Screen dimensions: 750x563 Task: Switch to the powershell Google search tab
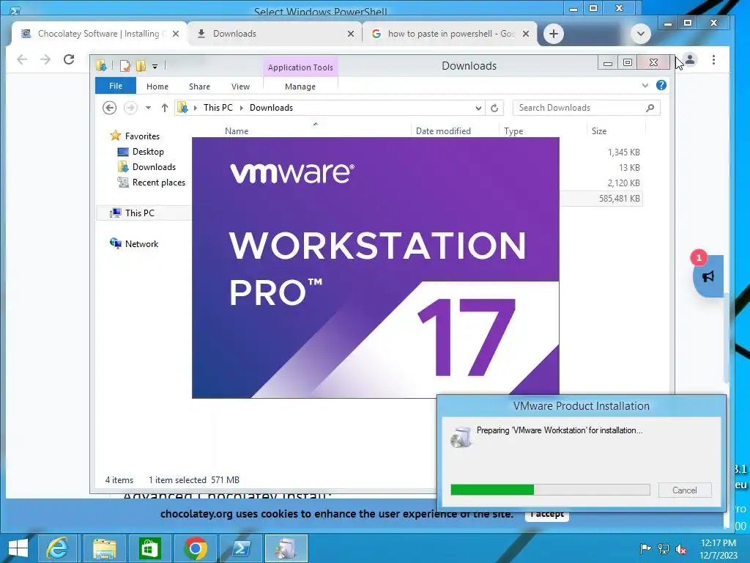tap(451, 34)
